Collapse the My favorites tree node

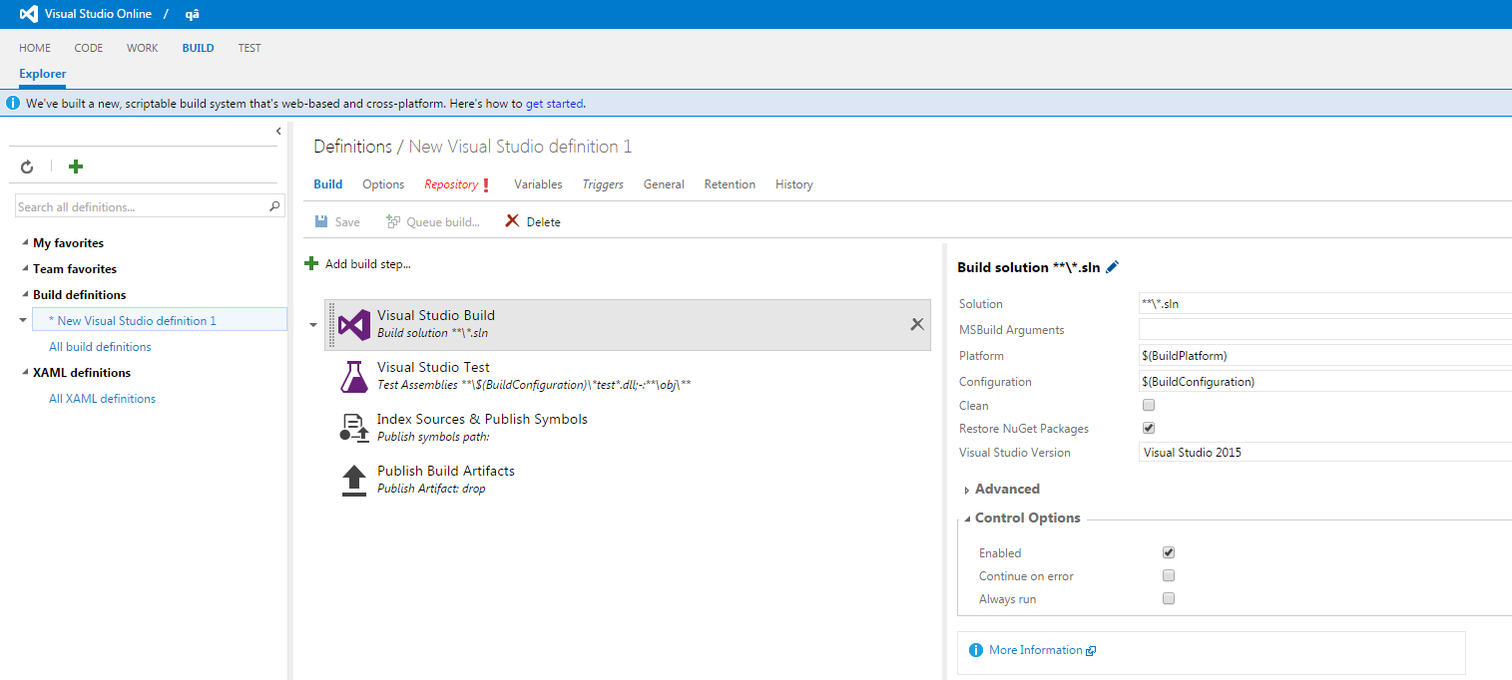[24, 242]
